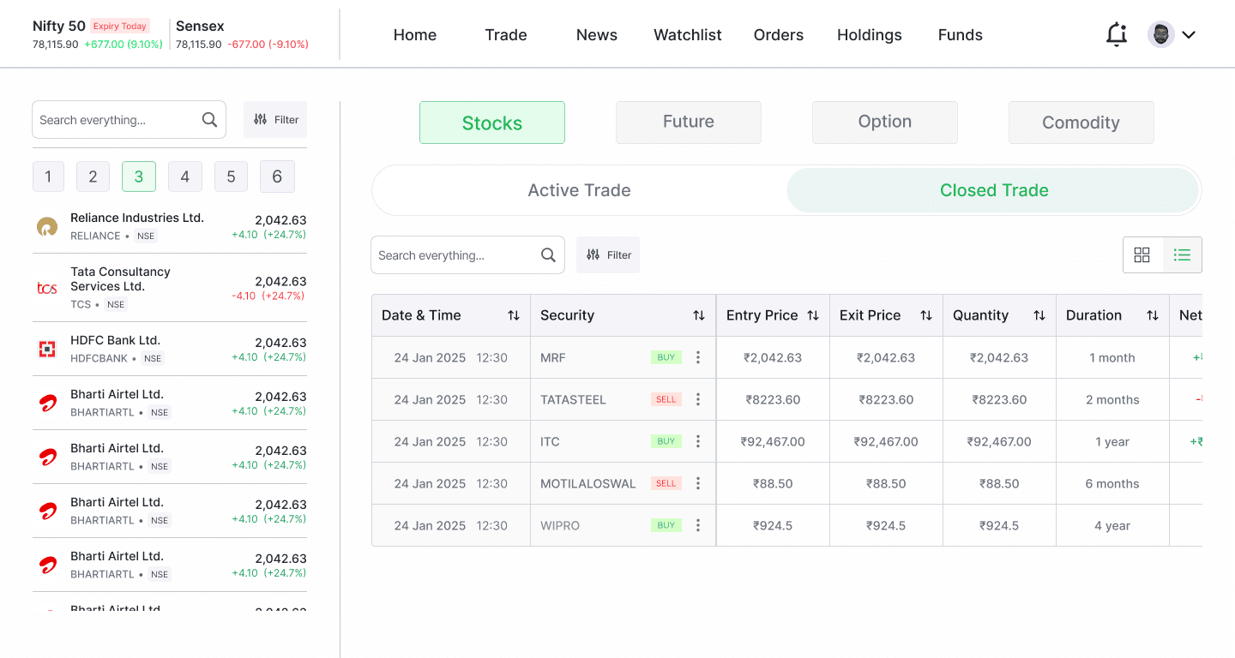Screen dimensions: 1235x658
Task: Select the Stocks category tab
Action: click(492, 123)
